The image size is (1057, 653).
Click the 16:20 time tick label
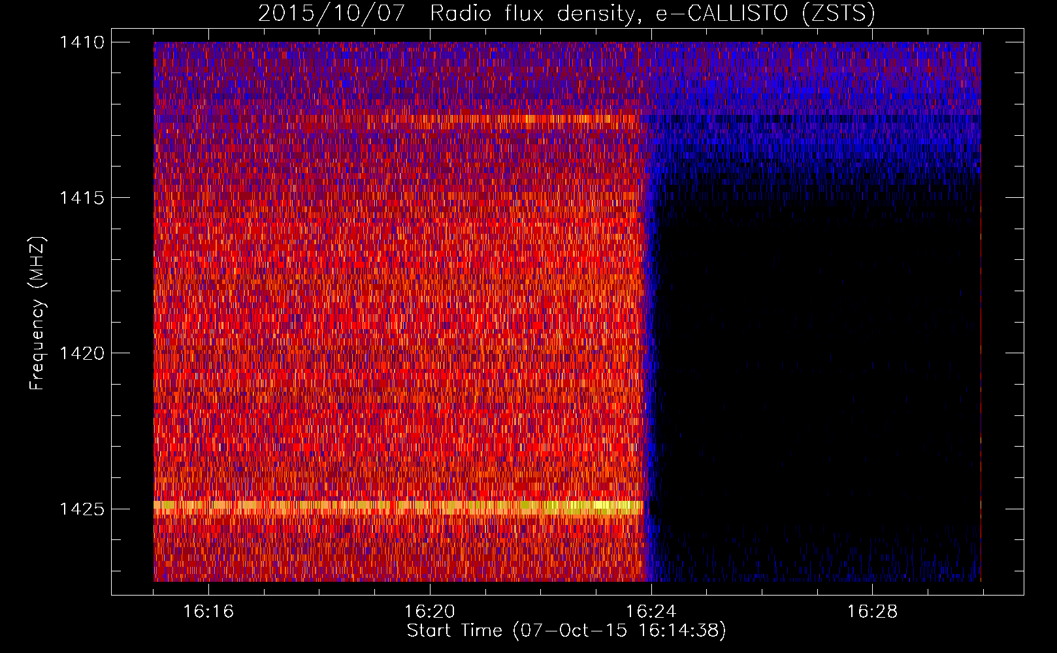click(430, 611)
